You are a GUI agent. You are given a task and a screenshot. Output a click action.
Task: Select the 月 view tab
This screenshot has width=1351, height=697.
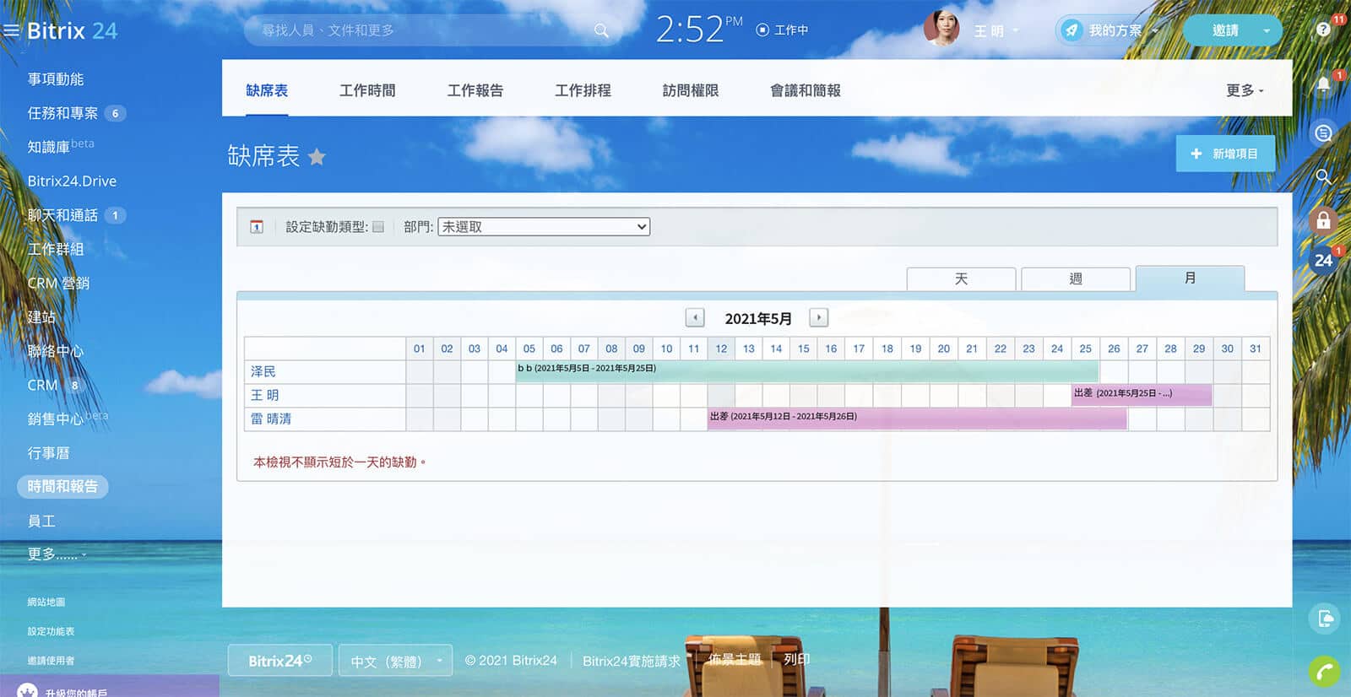click(x=1190, y=278)
